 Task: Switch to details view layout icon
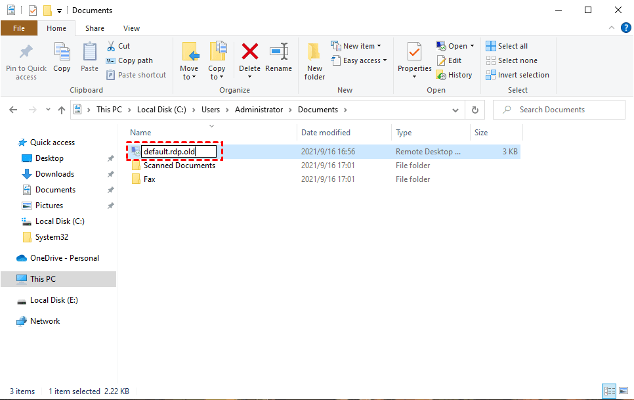click(609, 391)
